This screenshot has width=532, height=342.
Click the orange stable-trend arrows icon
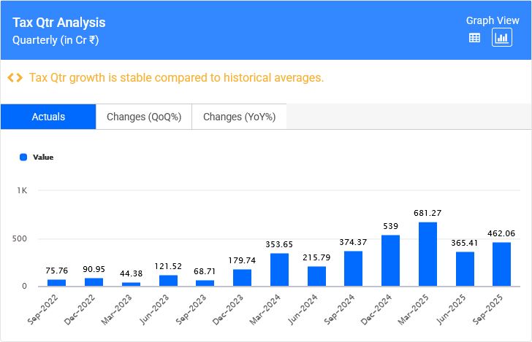15,78
